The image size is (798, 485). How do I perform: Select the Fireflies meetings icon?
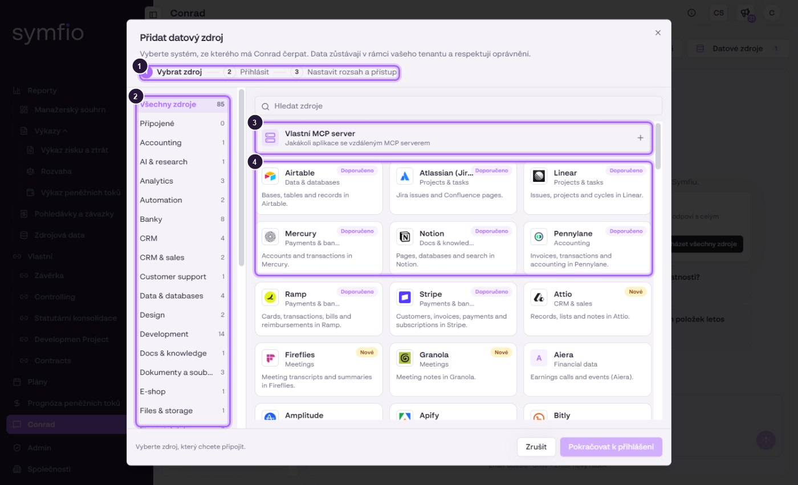tap(270, 358)
